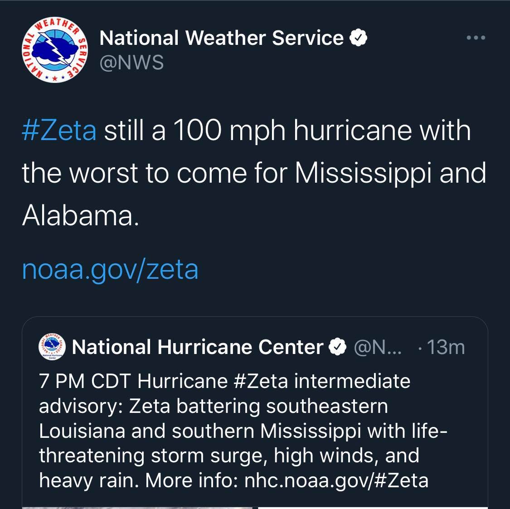Tap the quoted tweet line mentioning storm surge
Viewport: 510px width, 509px height.
click(229, 456)
